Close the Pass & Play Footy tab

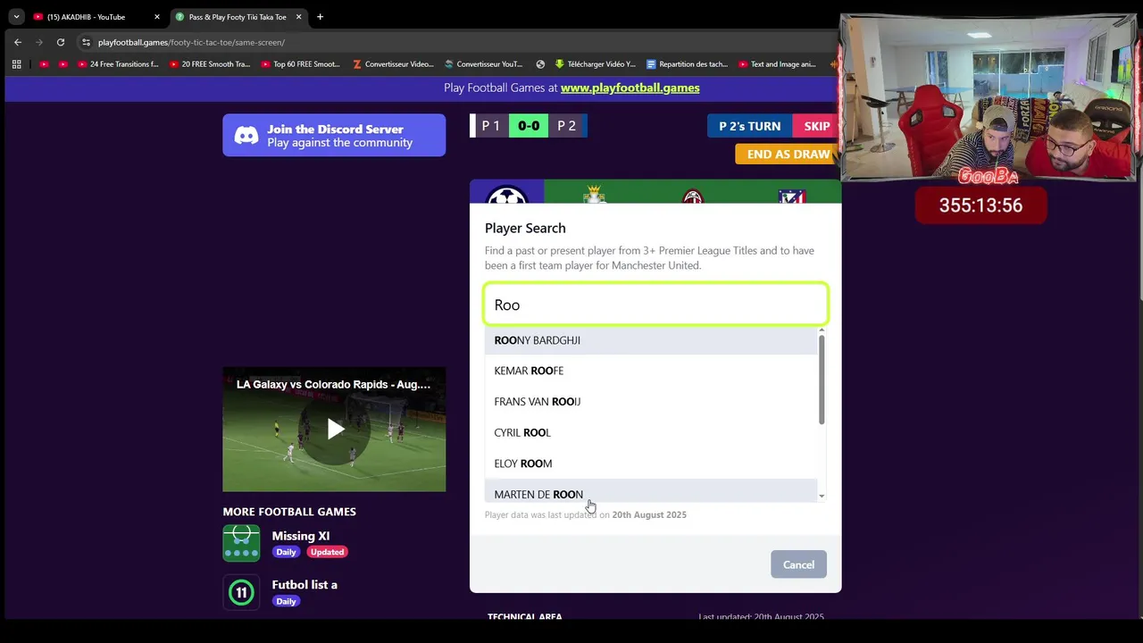tap(298, 17)
